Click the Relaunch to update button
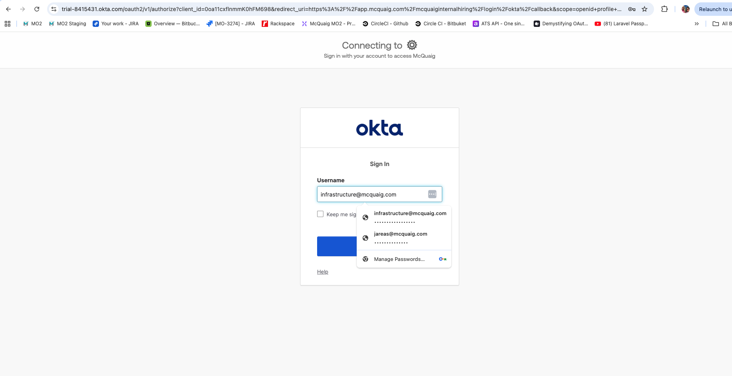Image resolution: width=732 pixels, height=376 pixels. pyautogui.click(x=715, y=9)
